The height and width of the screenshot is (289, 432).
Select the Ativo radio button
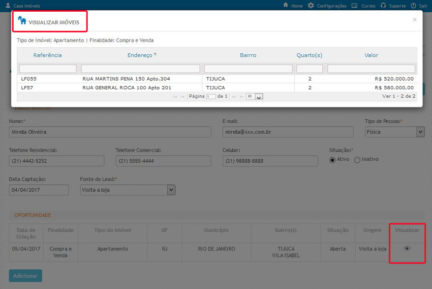coord(332,160)
